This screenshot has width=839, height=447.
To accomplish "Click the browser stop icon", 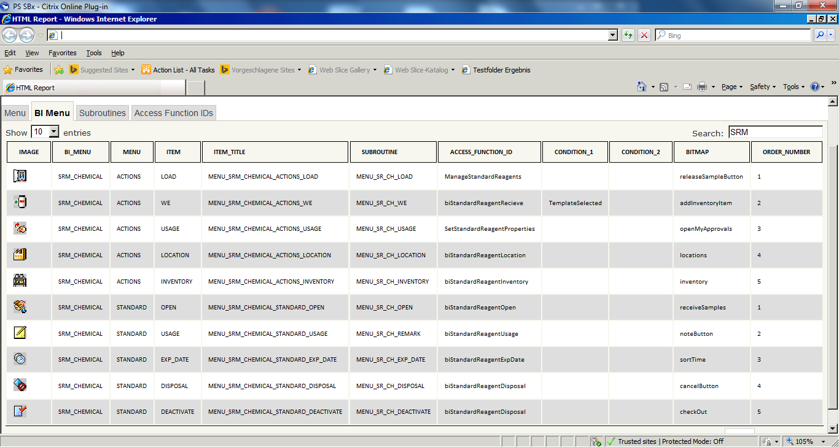I will click(644, 36).
